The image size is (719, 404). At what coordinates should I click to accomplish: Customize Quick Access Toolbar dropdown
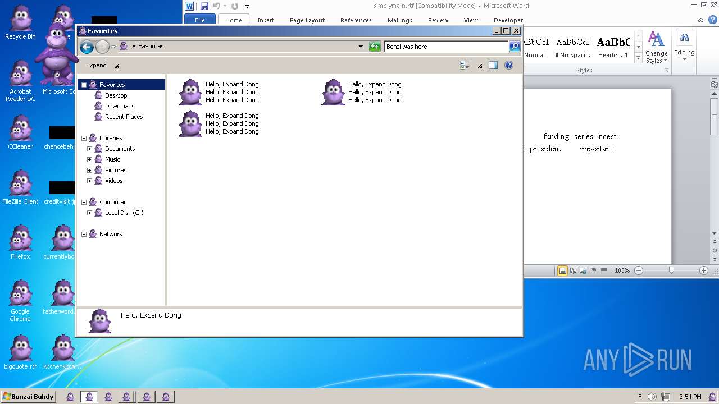247,7
